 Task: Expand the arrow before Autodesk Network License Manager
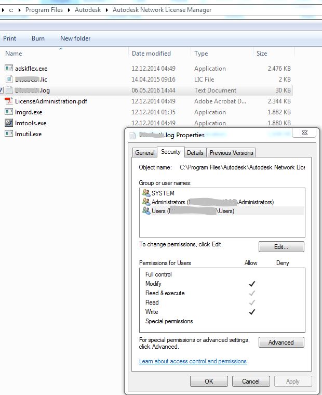pyautogui.click(x=107, y=10)
